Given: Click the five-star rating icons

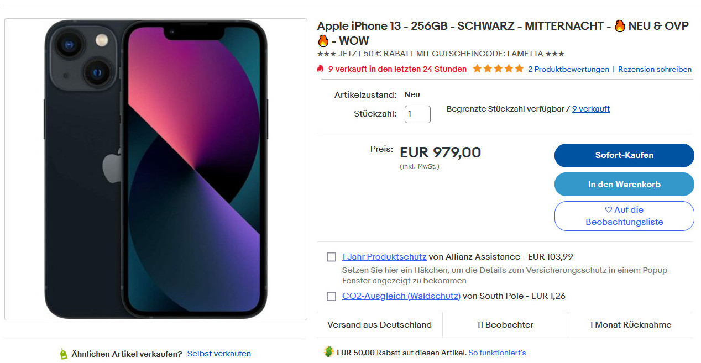Looking at the screenshot, I should [x=498, y=69].
